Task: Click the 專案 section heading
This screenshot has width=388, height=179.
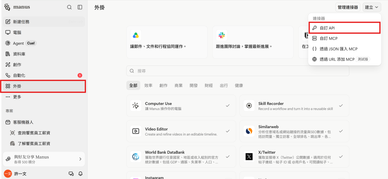Action: click(x=9, y=111)
